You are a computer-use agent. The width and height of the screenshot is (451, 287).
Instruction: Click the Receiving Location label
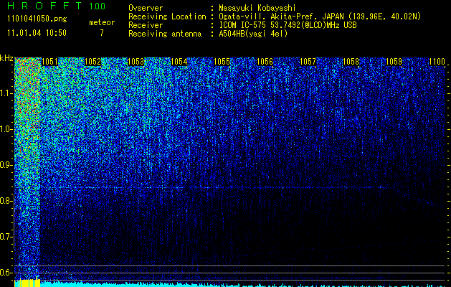(x=167, y=17)
